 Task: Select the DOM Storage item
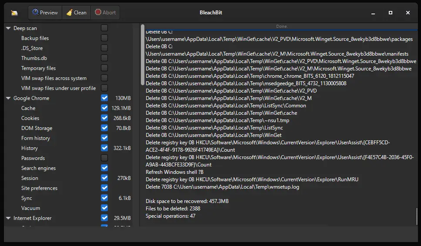37,128
